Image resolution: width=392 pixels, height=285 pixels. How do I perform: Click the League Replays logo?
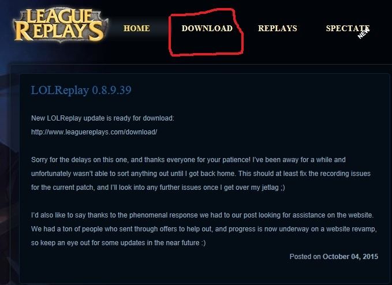point(60,25)
